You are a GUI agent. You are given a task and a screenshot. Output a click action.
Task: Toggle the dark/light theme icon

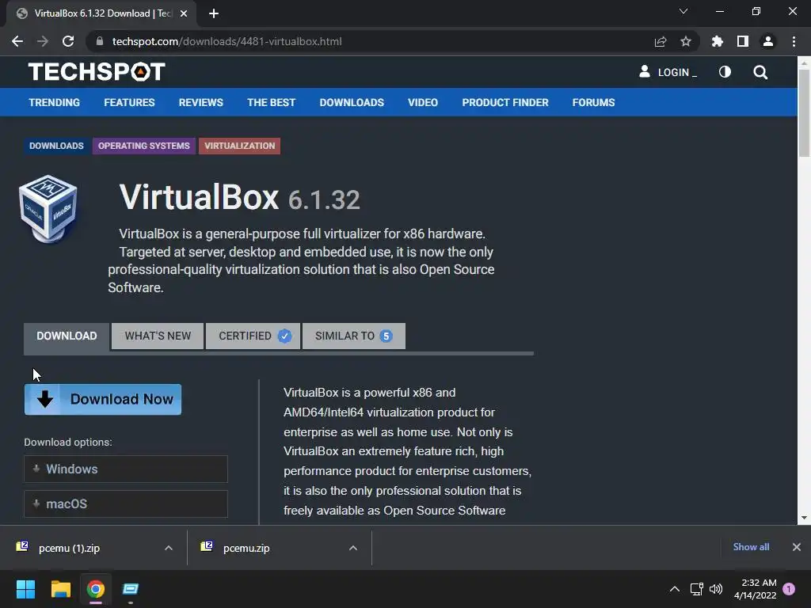(725, 72)
